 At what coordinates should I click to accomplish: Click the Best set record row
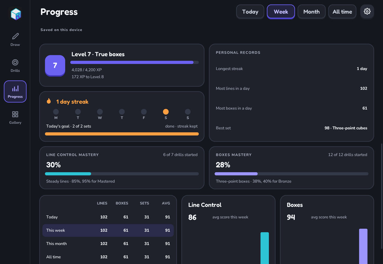tap(291, 128)
